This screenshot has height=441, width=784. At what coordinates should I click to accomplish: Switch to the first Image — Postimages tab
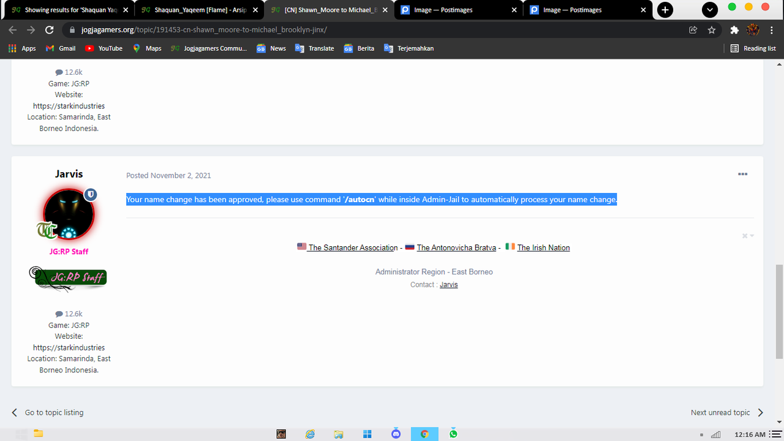458,10
